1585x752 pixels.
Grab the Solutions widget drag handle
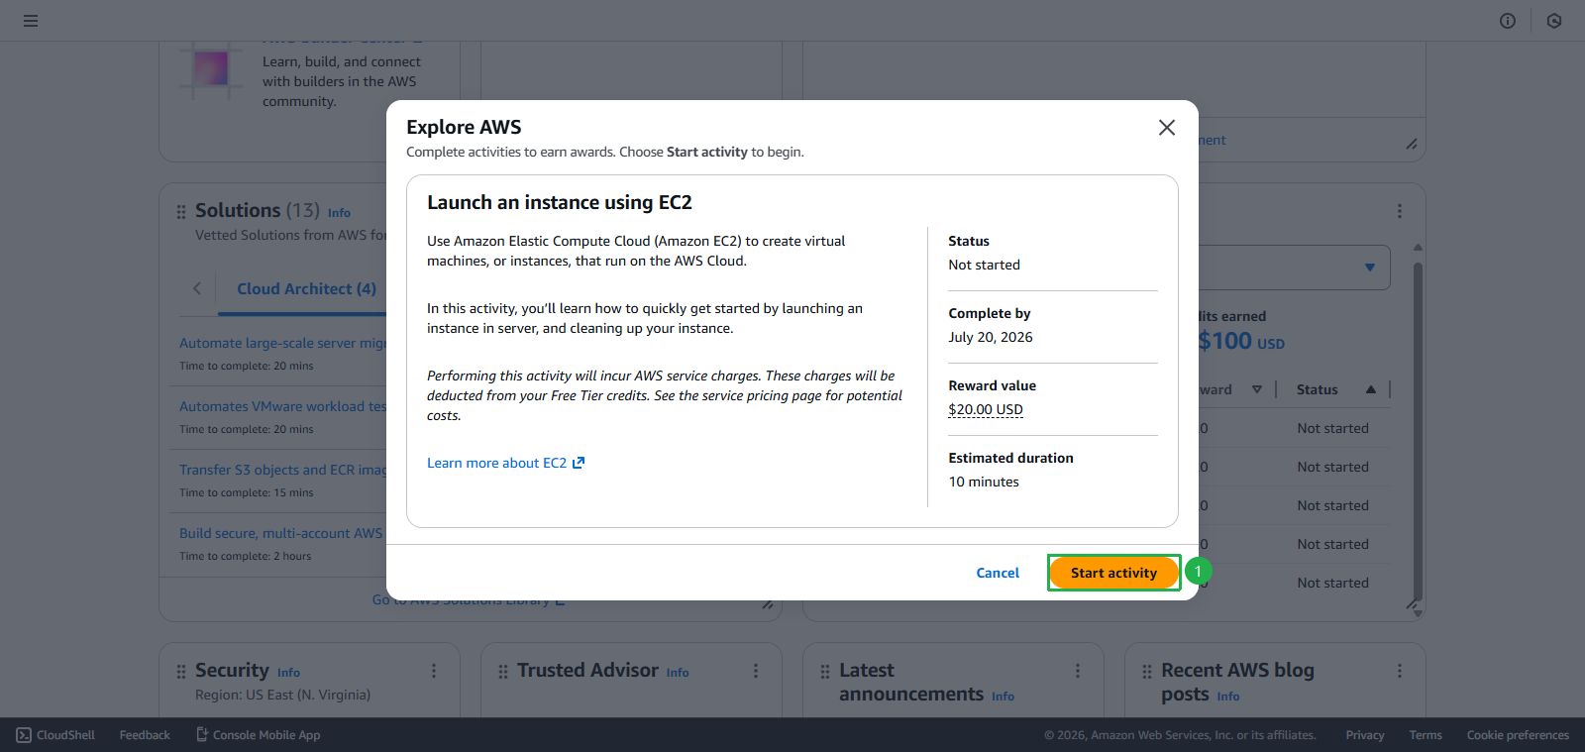181,212
